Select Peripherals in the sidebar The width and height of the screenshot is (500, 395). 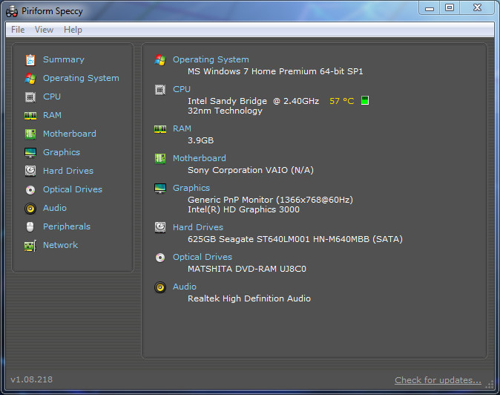67,226
